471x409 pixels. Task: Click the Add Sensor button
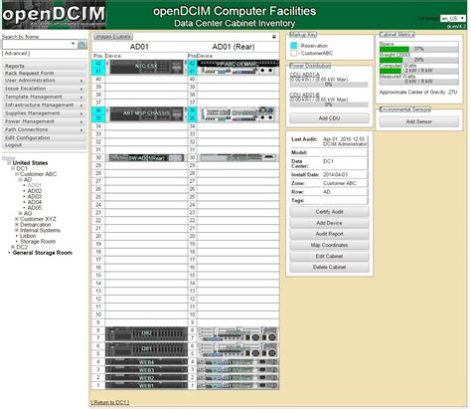[x=419, y=121]
